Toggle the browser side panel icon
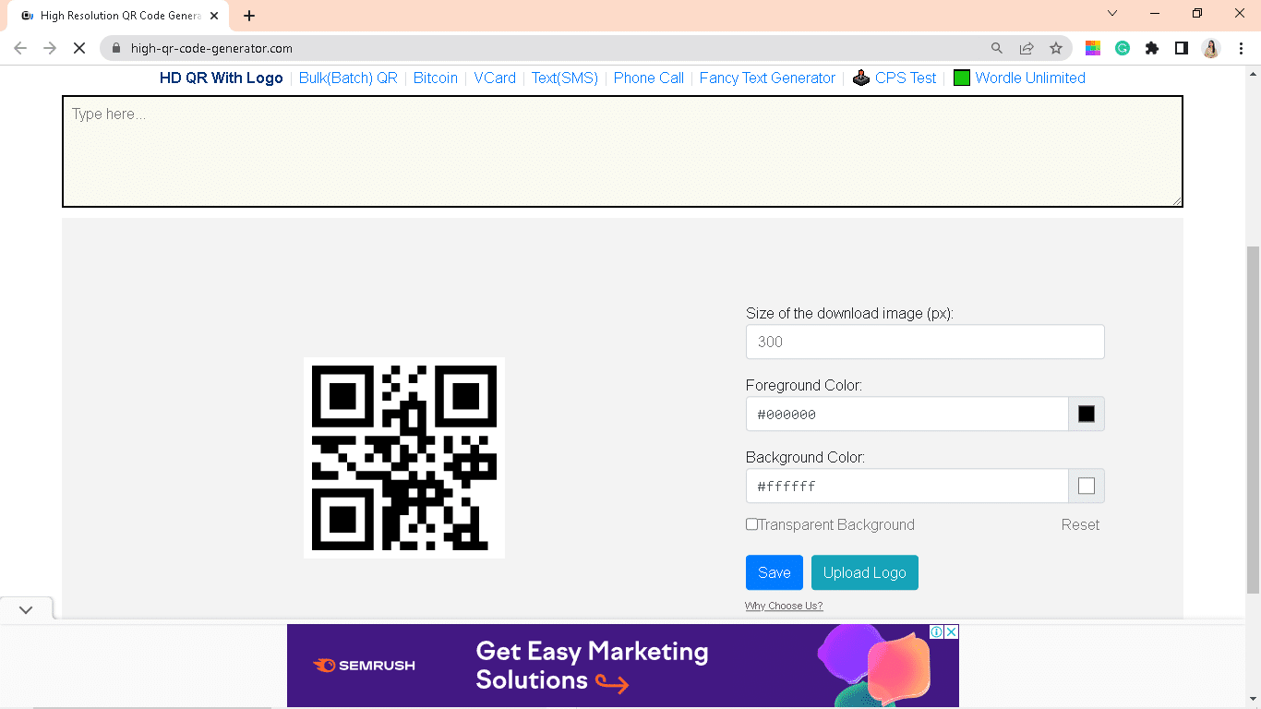Image resolution: width=1261 pixels, height=709 pixels. (x=1181, y=48)
